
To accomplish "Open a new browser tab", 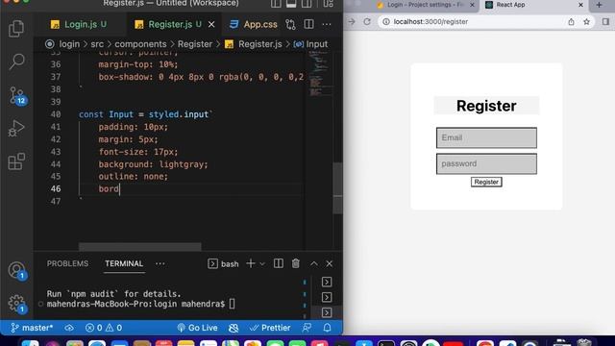I will pos(599,5).
